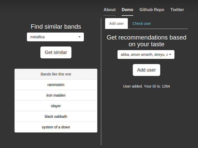Switch to the Check user tab
The width and height of the screenshot is (198, 148).
[x=142, y=24]
